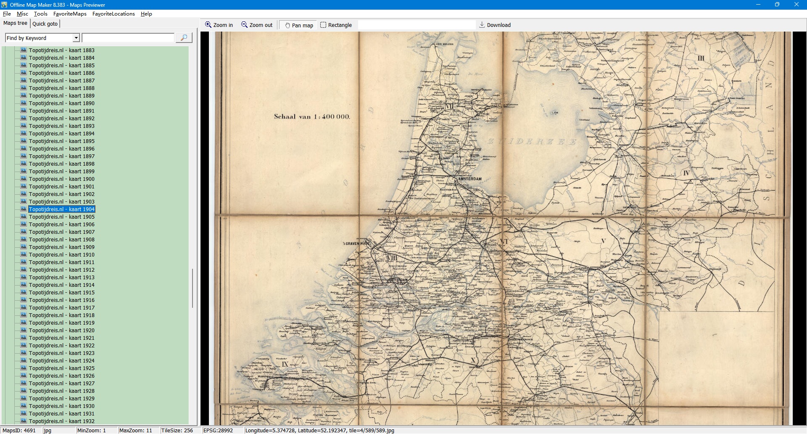Switch to the Maps tree tab
Viewport: 807px width, 434px height.
tap(15, 24)
